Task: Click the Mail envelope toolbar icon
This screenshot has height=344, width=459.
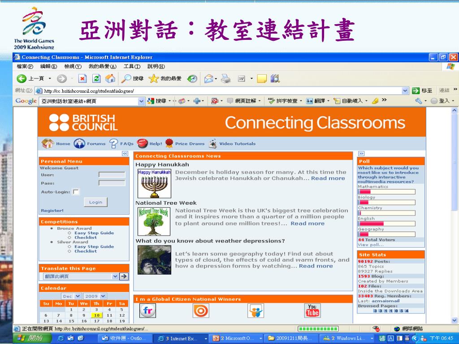Action: (x=209, y=78)
